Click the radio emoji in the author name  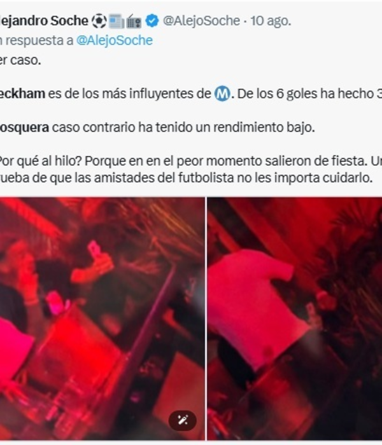point(134,22)
